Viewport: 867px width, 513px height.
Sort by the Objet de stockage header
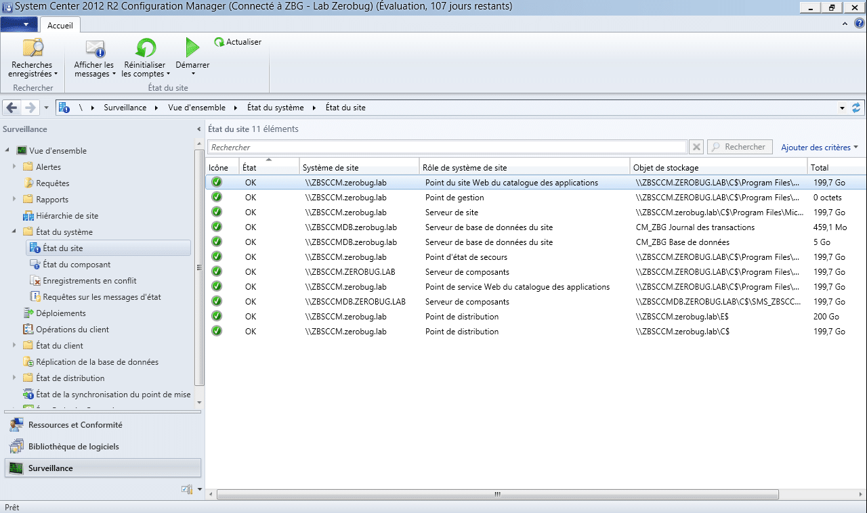[x=719, y=167]
